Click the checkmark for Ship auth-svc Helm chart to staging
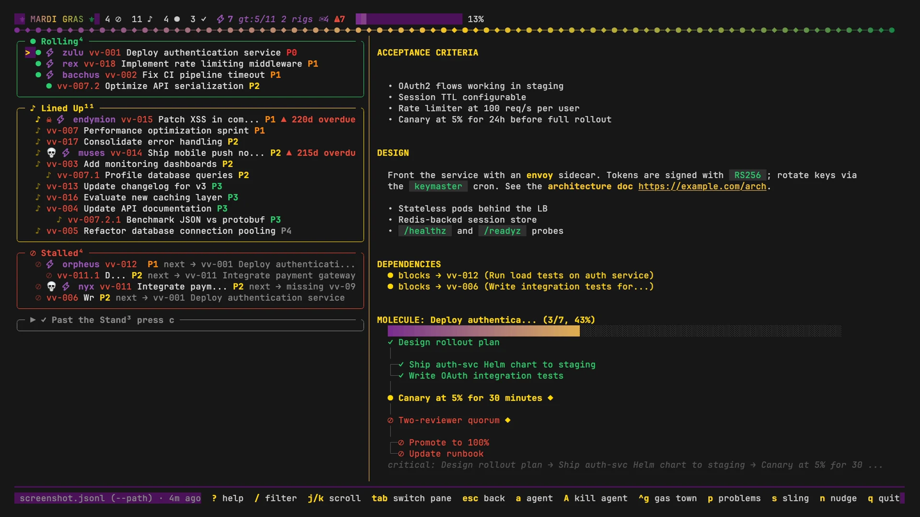 401,365
